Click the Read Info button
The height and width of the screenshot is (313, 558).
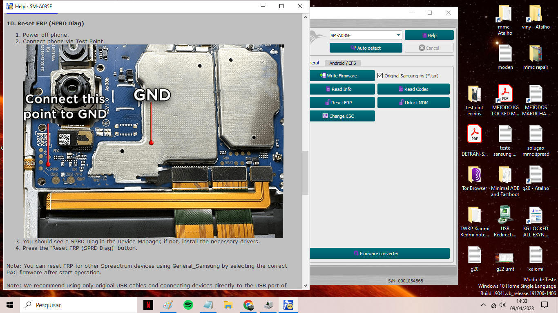(x=342, y=89)
